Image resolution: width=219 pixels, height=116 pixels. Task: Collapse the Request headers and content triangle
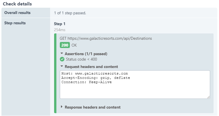(62, 67)
